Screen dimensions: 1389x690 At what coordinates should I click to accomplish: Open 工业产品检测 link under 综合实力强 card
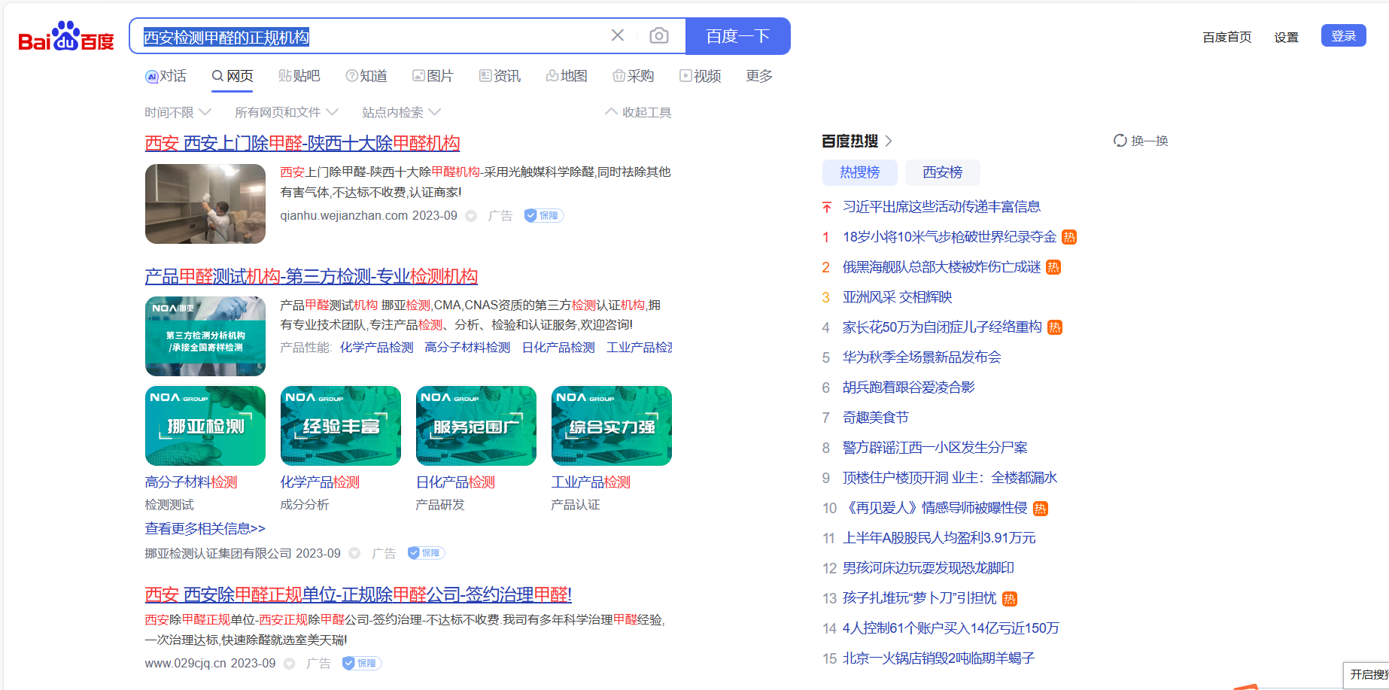click(591, 482)
